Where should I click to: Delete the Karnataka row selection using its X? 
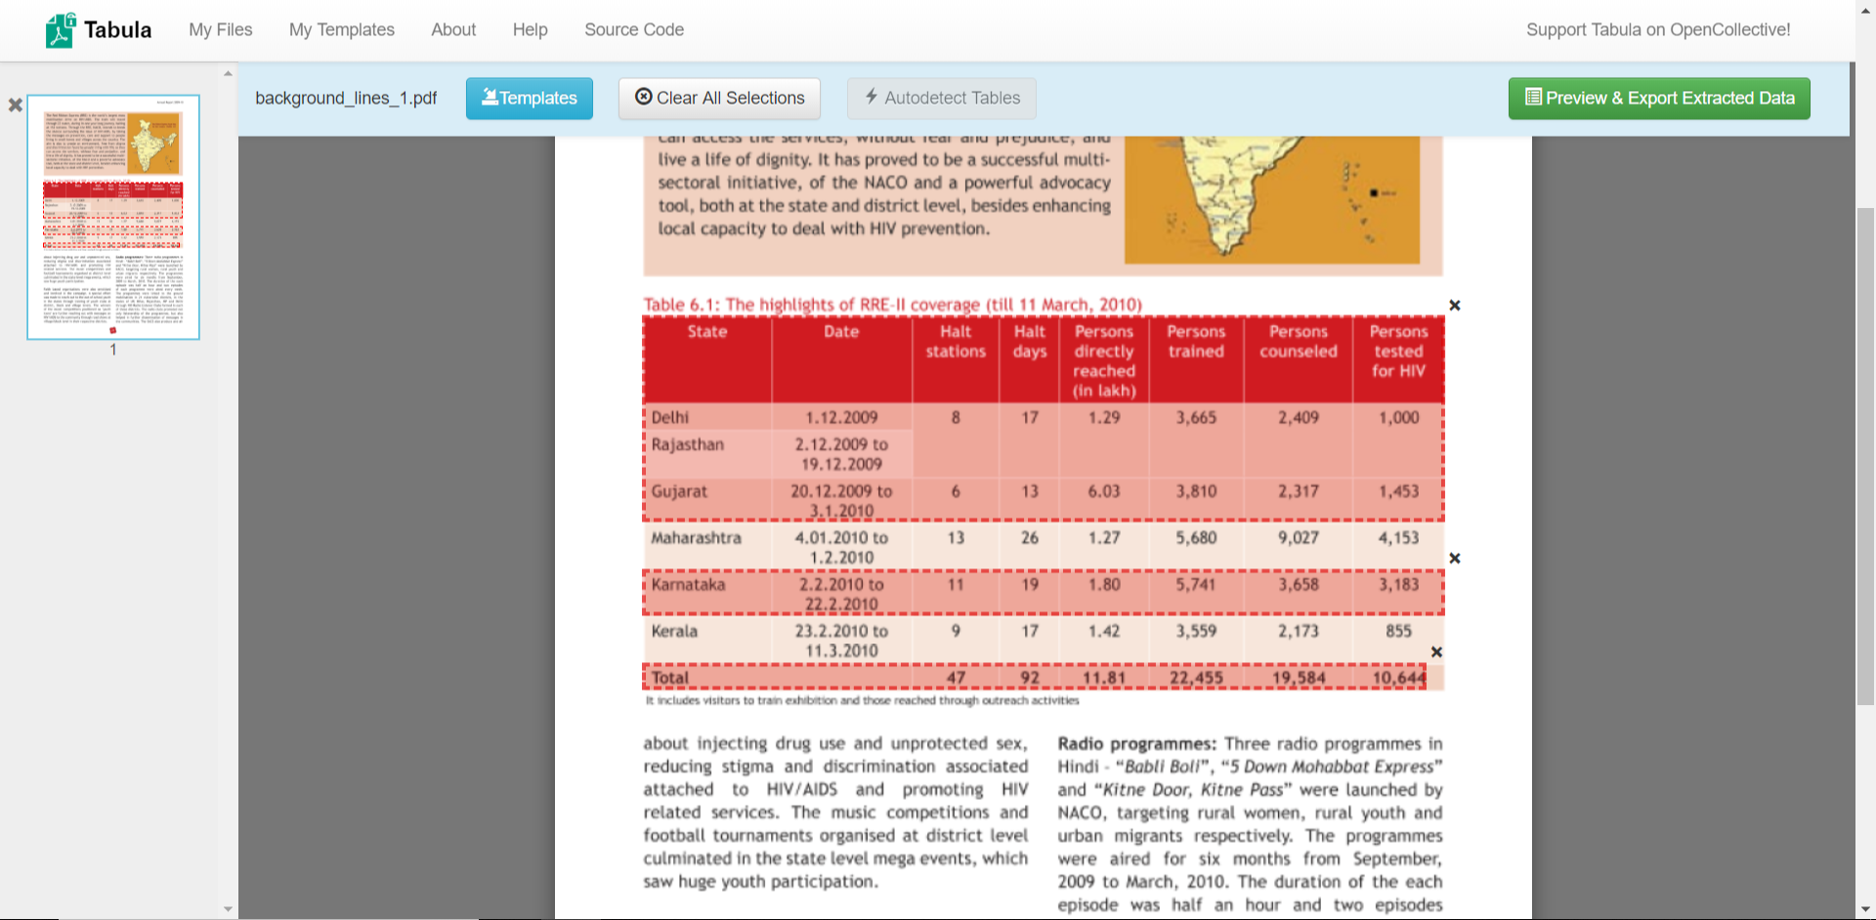click(1454, 559)
